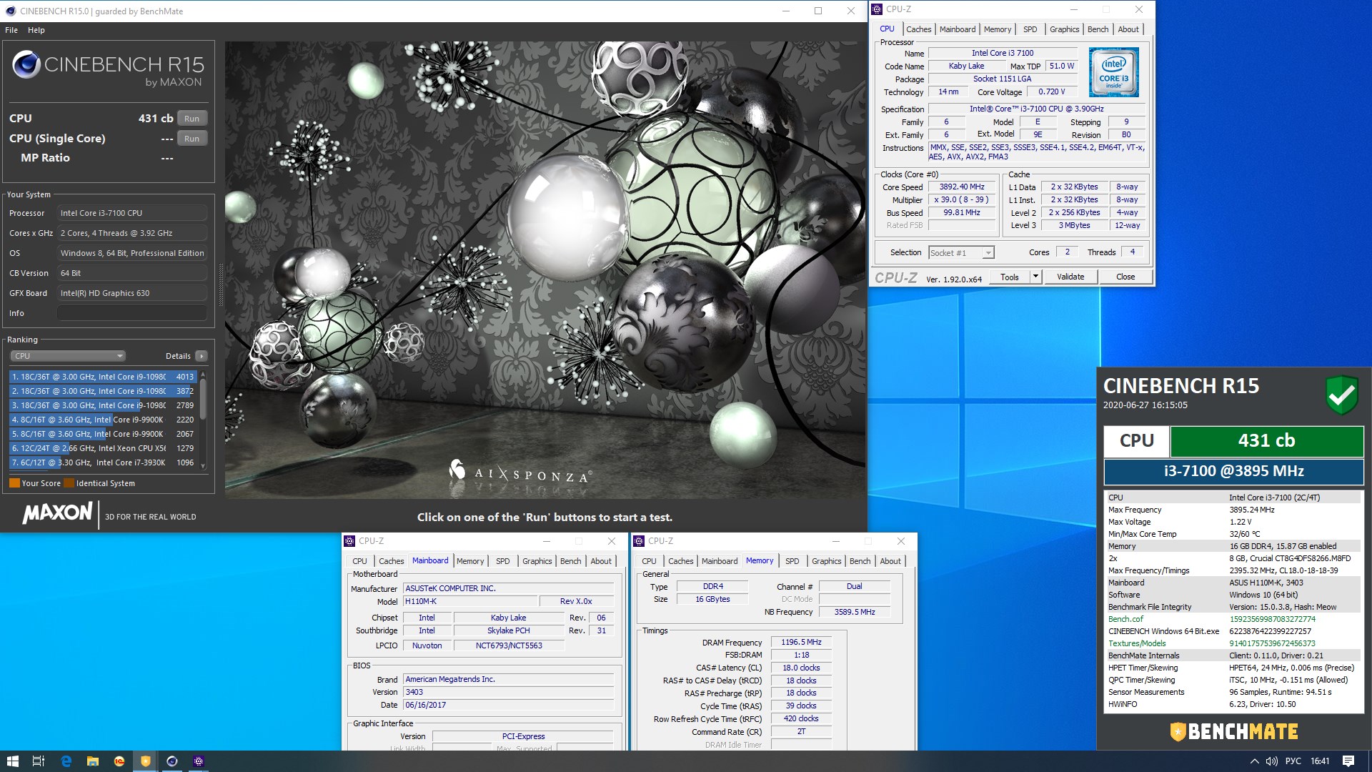Viewport: 1372px width, 772px height.
Task: Open the volume control in tray
Action: [1272, 761]
